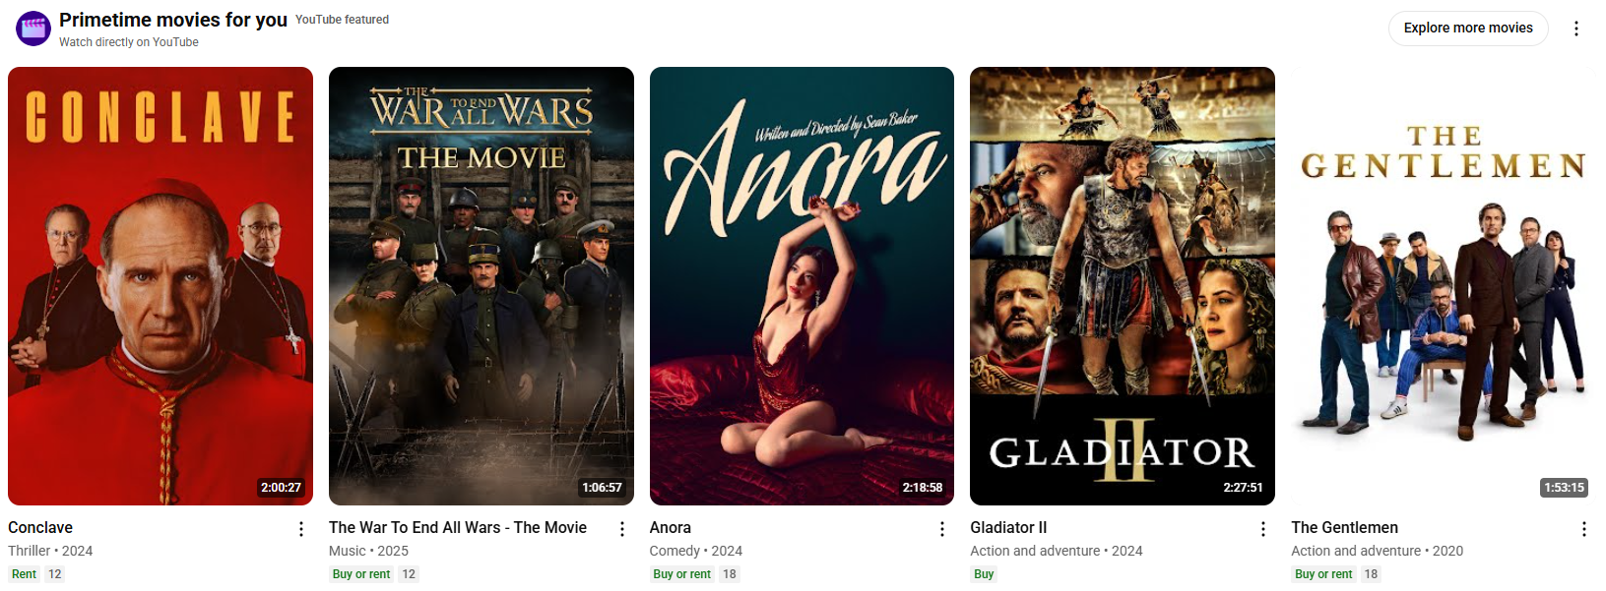Open the War To End All Wars options menu
The image size is (1606, 591).
[621, 529]
